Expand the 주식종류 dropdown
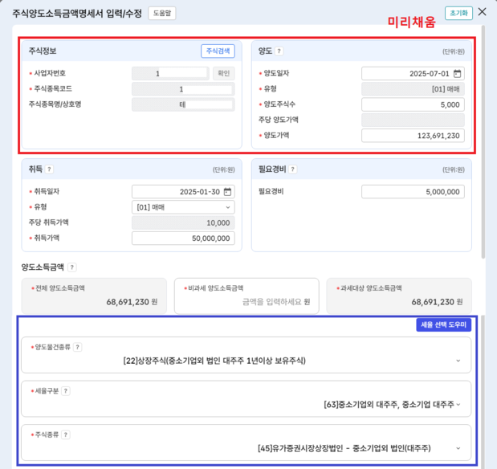 pyautogui.click(x=458, y=448)
